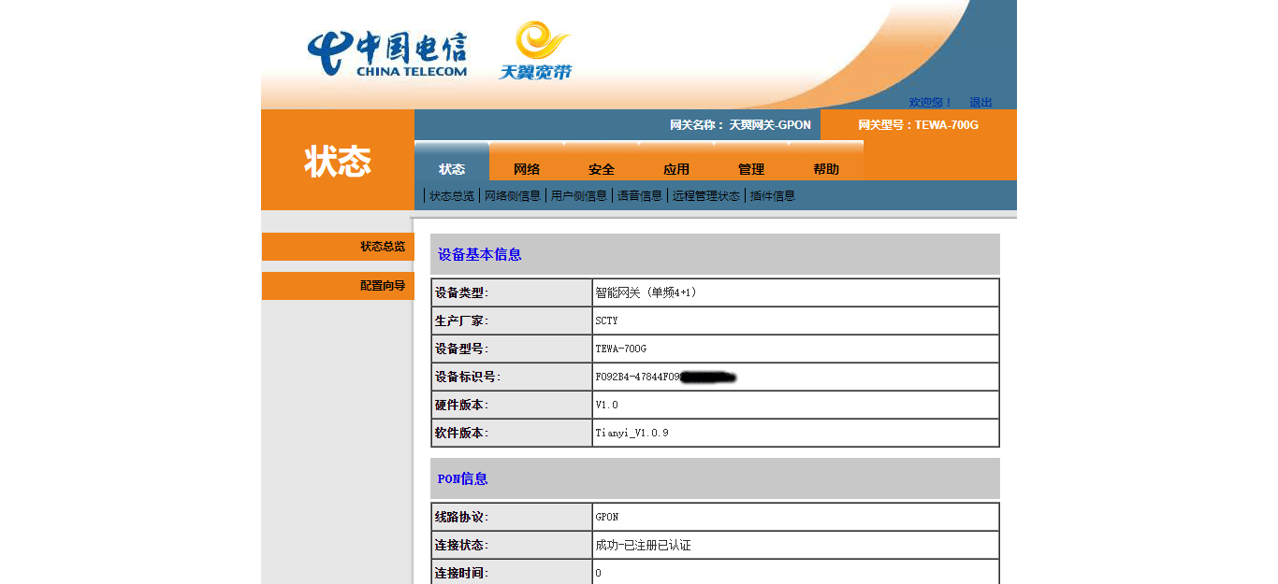The height and width of the screenshot is (584, 1278).
Task: Open the 帮助 (Help) tab
Action: (825, 169)
